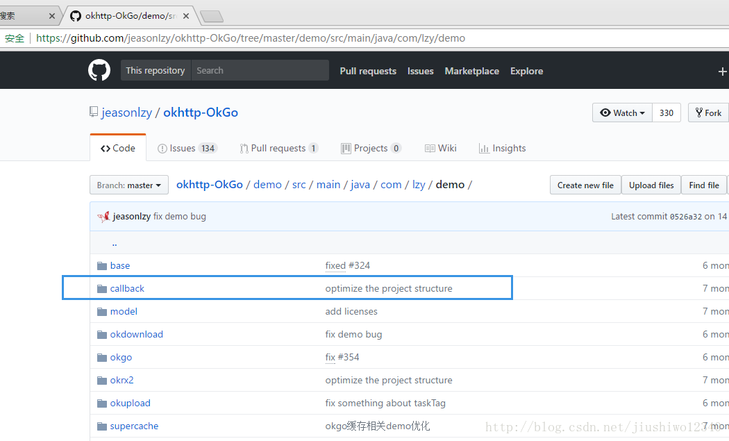729x441 pixels.
Task: Click the base folder icon
Action: pos(102,265)
